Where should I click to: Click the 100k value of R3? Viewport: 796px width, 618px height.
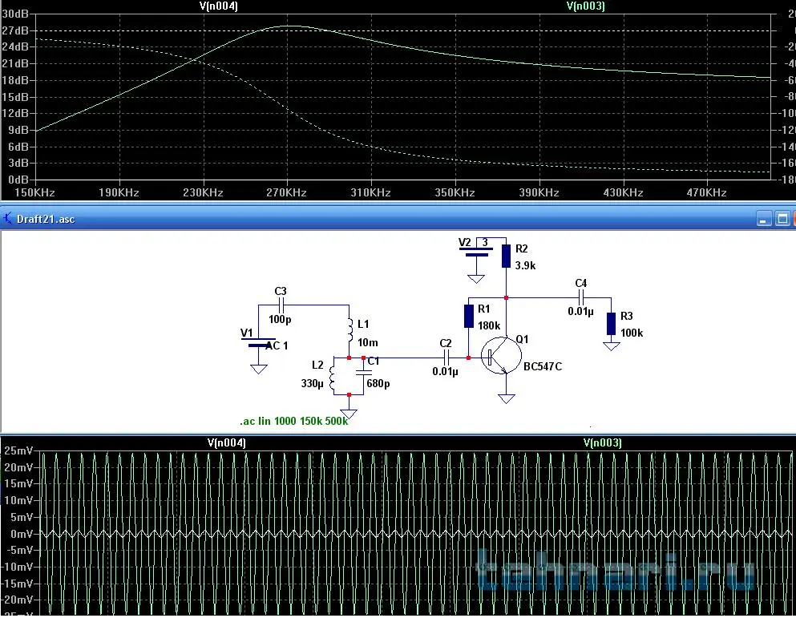pos(632,333)
